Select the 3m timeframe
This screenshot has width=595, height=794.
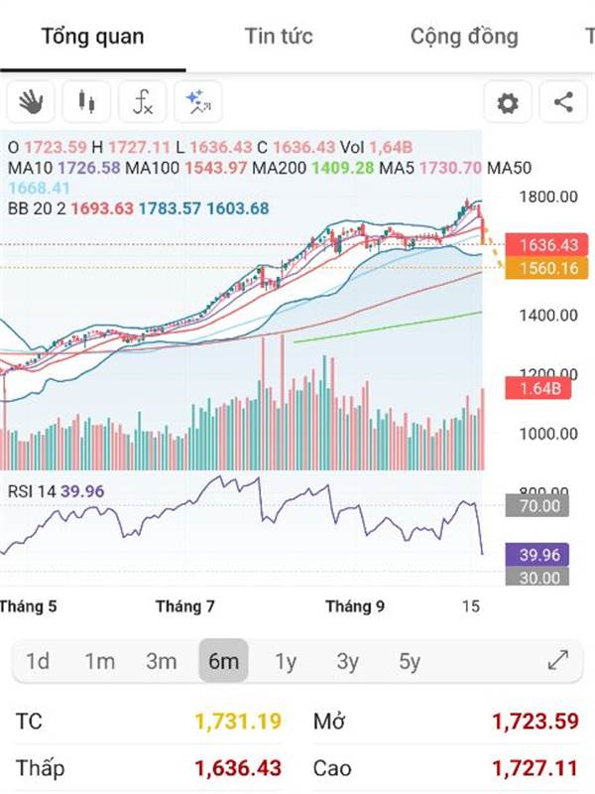161,661
